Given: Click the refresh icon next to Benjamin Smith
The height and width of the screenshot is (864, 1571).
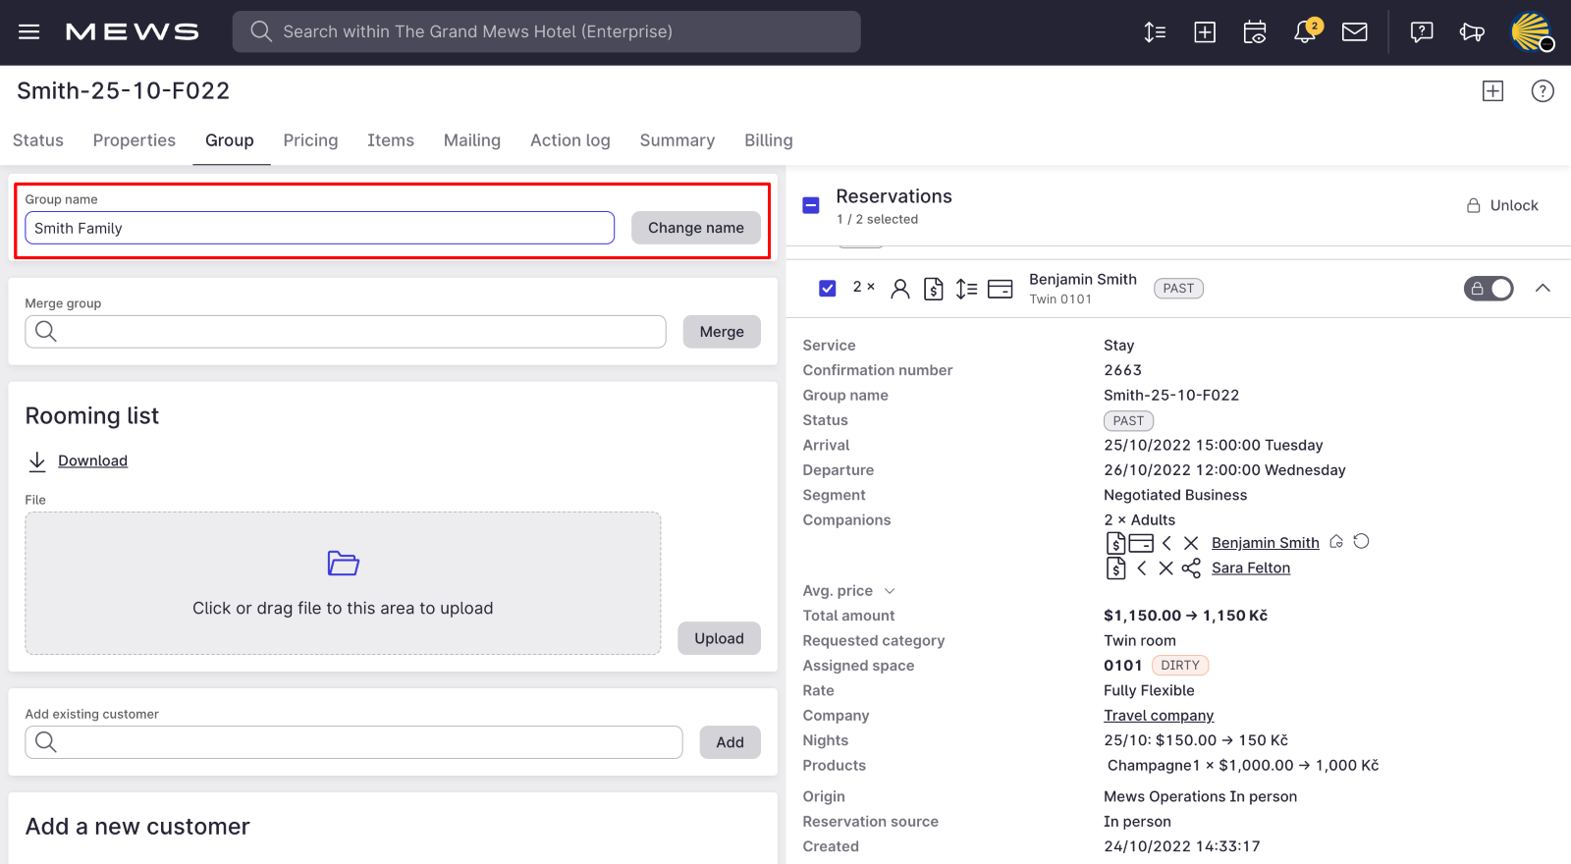Looking at the screenshot, I should (x=1361, y=542).
